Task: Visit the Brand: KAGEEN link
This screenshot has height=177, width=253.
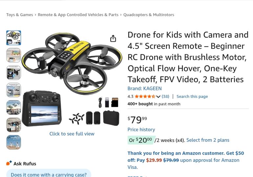Action: [x=144, y=88]
